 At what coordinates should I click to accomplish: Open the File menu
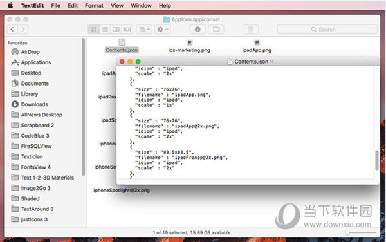[x=55, y=5]
